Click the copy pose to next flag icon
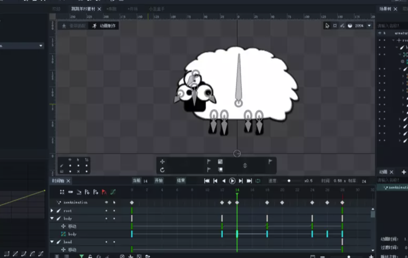 click(x=96, y=192)
